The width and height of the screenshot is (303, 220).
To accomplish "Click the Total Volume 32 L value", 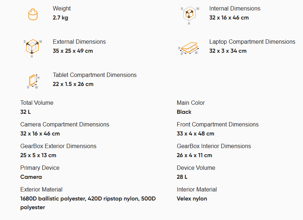I will pos(26,112).
